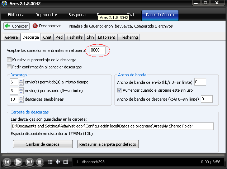Switch to the Filesharing settings tab
Viewport: 227px width, 169px height.
[x=128, y=37]
